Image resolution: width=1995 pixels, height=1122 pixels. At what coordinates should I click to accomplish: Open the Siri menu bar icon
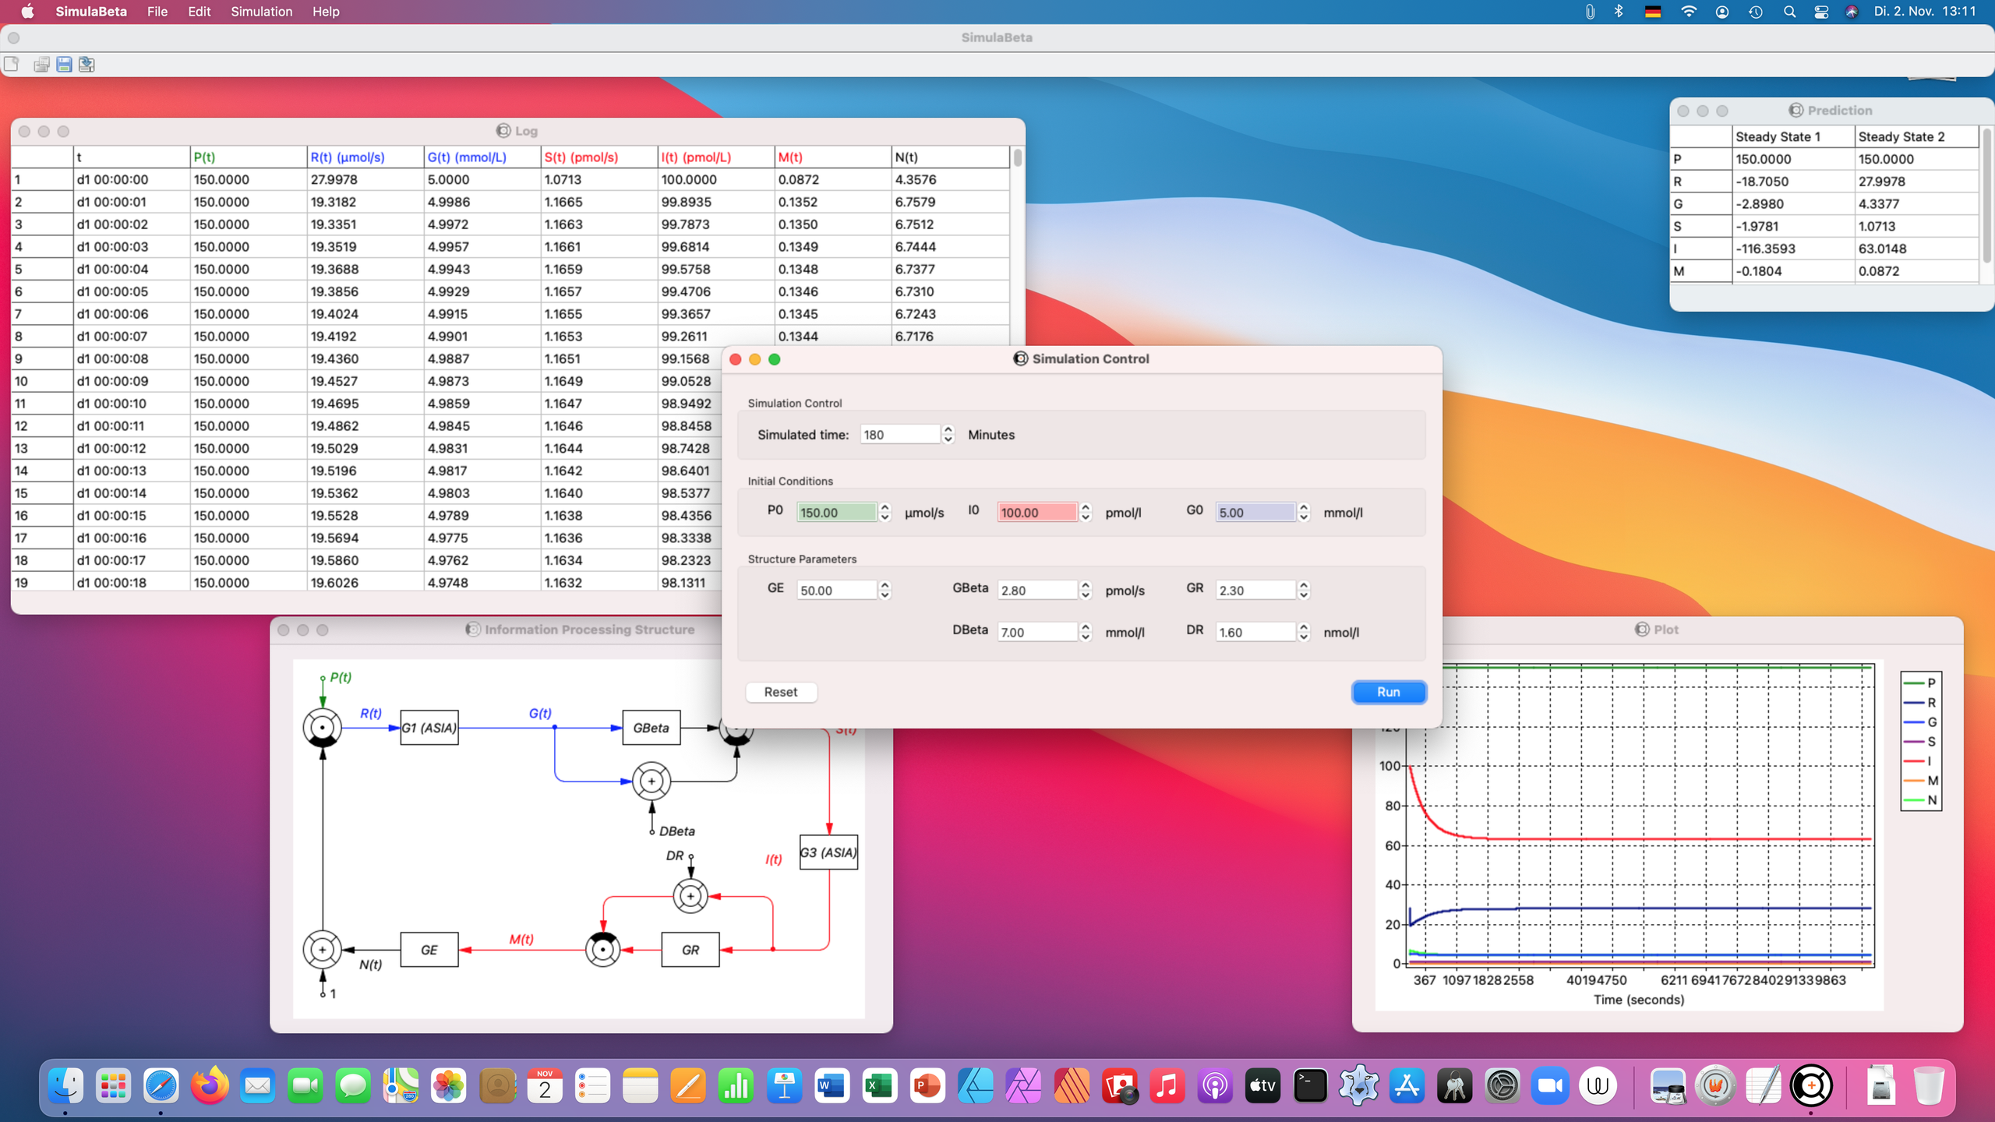(1852, 12)
